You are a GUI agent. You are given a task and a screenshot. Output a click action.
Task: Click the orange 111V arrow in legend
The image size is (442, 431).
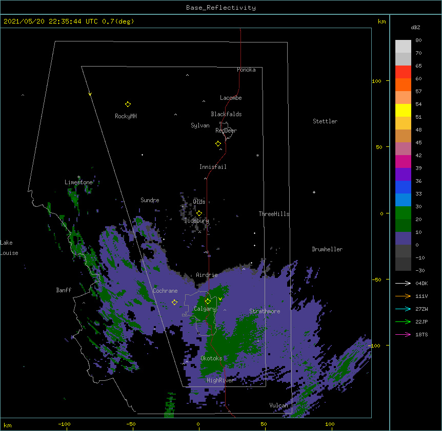coord(403,296)
